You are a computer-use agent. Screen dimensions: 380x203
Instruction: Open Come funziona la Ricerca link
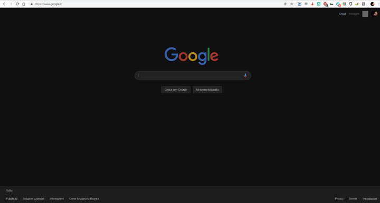click(x=84, y=199)
